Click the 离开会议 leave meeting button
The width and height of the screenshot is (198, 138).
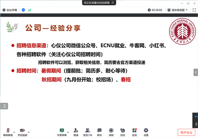[186, 132]
